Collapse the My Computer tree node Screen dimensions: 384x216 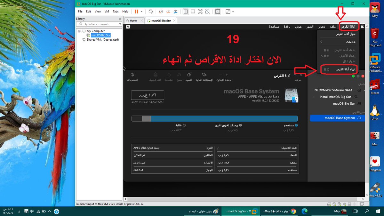coord(79,31)
